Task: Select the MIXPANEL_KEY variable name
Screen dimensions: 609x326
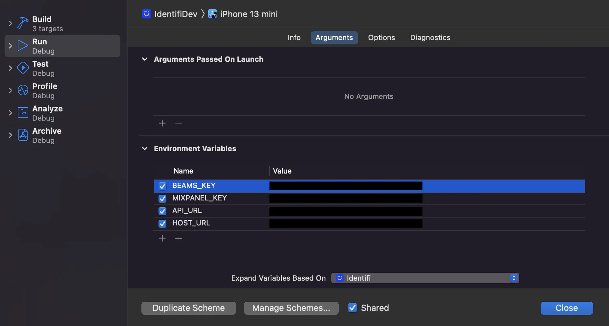Action: pos(199,198)
